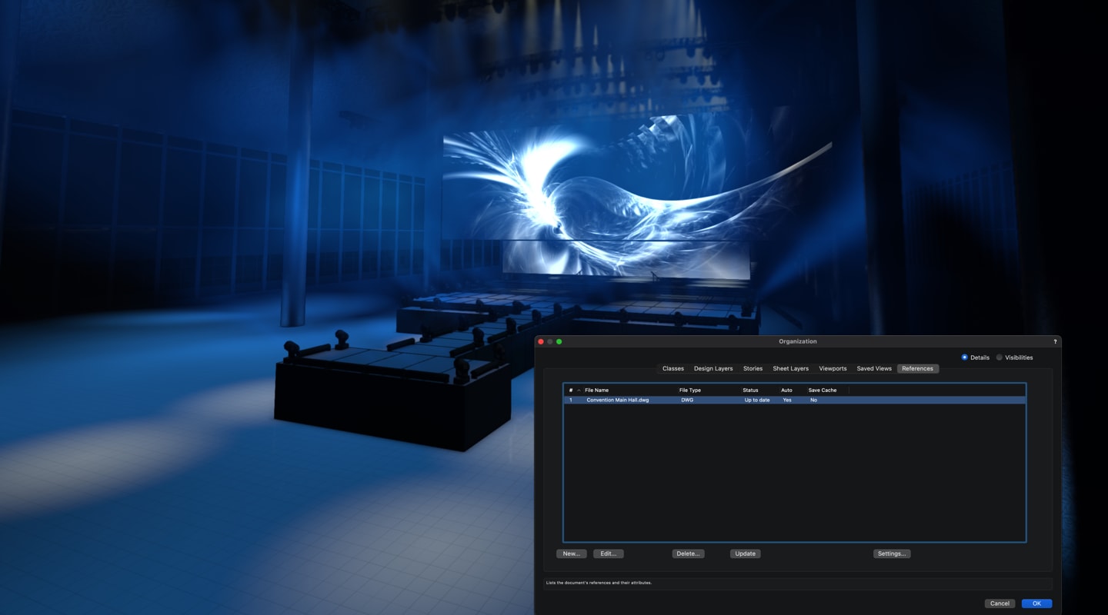
Task: Open reference Settings...
Action: [x=892, y=553]
